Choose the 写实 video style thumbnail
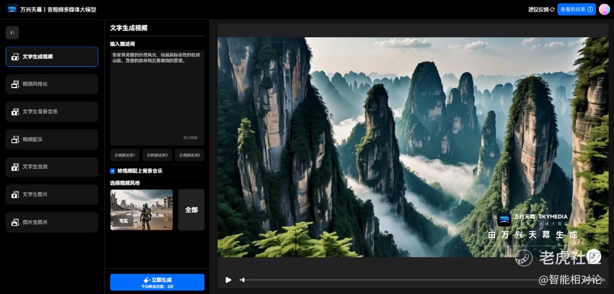This screenshot has width=614, height=294. click(141, 210)
